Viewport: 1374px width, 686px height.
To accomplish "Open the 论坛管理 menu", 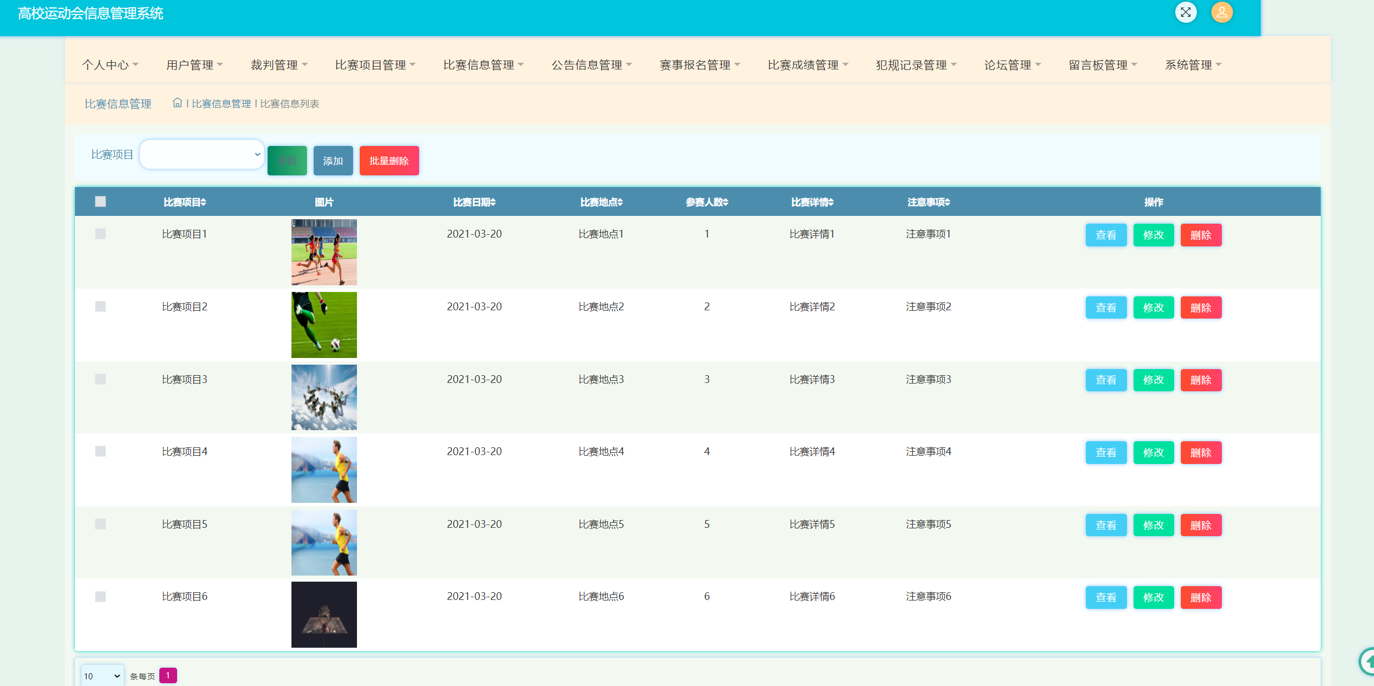I will pos(1012,65).
